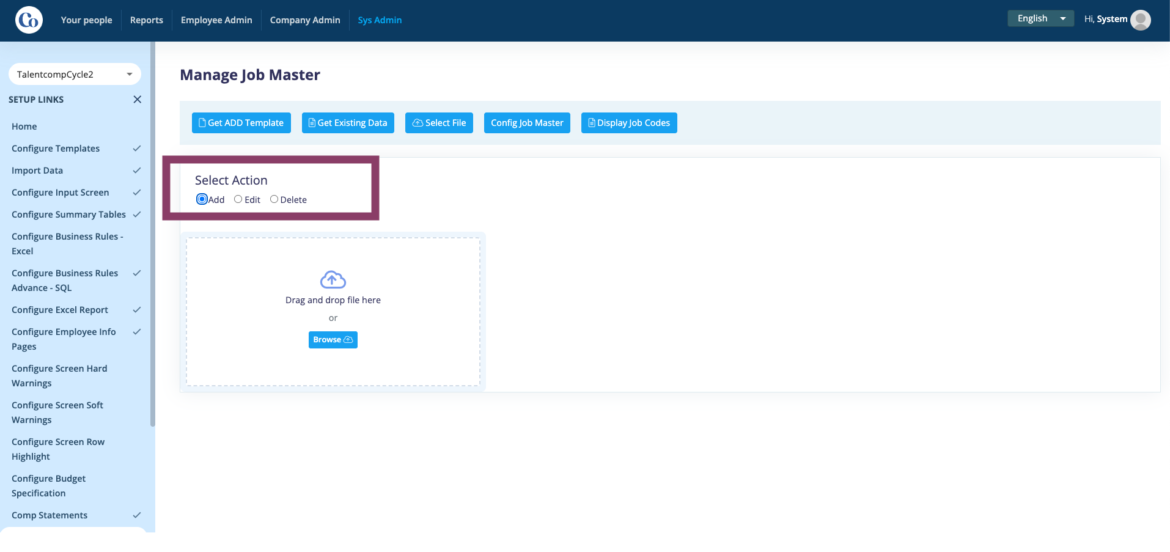Click checkmark beside Configure Input Screen
This screenshot has width=1170, height=552.
point(137,193)
